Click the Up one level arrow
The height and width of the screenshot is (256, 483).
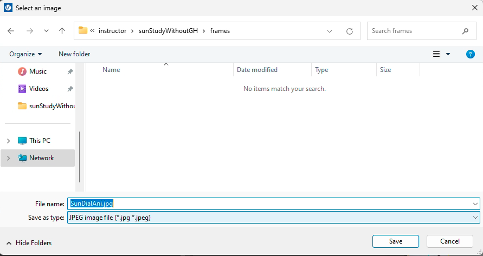62,31
